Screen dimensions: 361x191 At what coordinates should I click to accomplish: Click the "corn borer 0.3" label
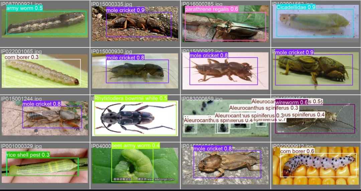click(x=22, y=57)
